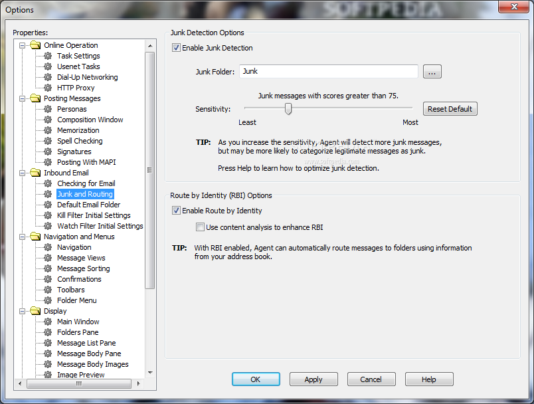Uncheck Enable Junk Detection
The image size is (534, 404).
[176, 48]
